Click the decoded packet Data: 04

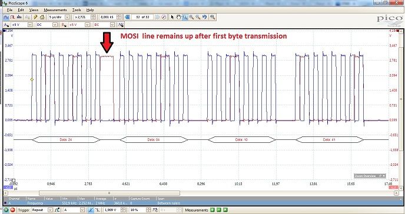154,140
